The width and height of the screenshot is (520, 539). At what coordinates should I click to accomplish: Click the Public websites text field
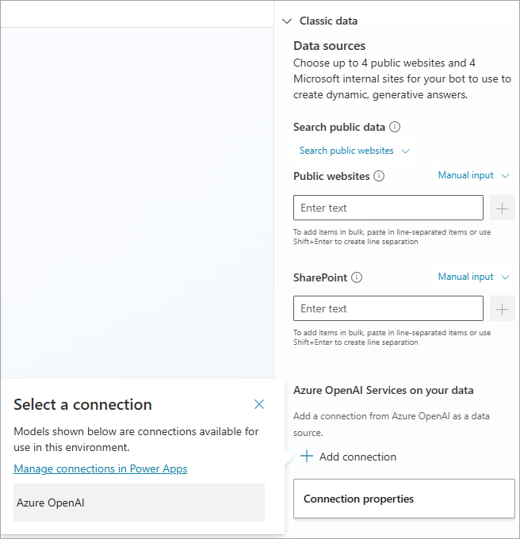click(x=388, y=208)
